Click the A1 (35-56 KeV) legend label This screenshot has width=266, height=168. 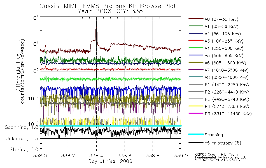(221, 27)
